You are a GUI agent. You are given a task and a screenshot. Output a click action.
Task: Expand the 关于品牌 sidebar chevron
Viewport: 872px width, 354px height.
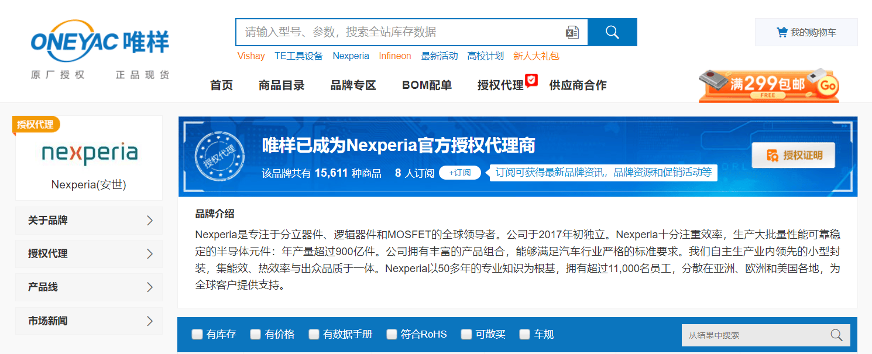(150, 221)
